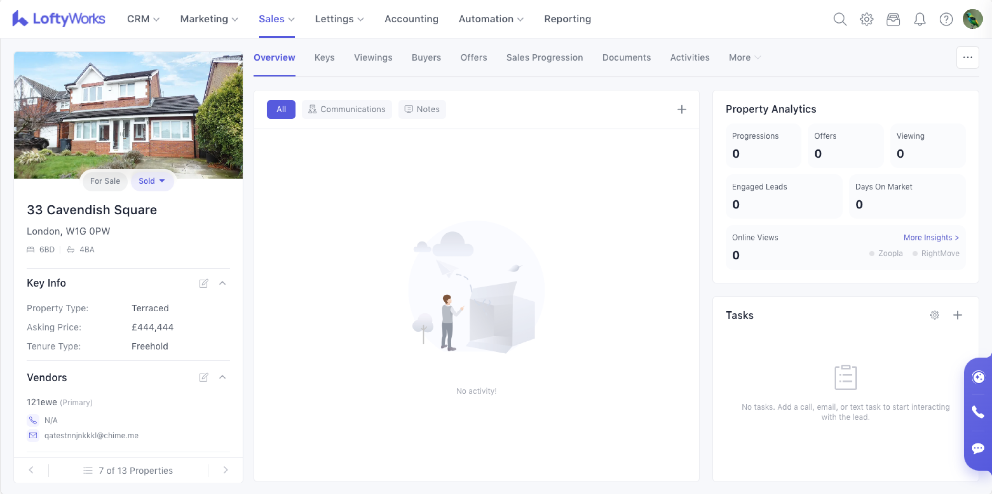Open the notifications bell
The width and height of the screenshot is (992, 494).
tap(919, 19)
